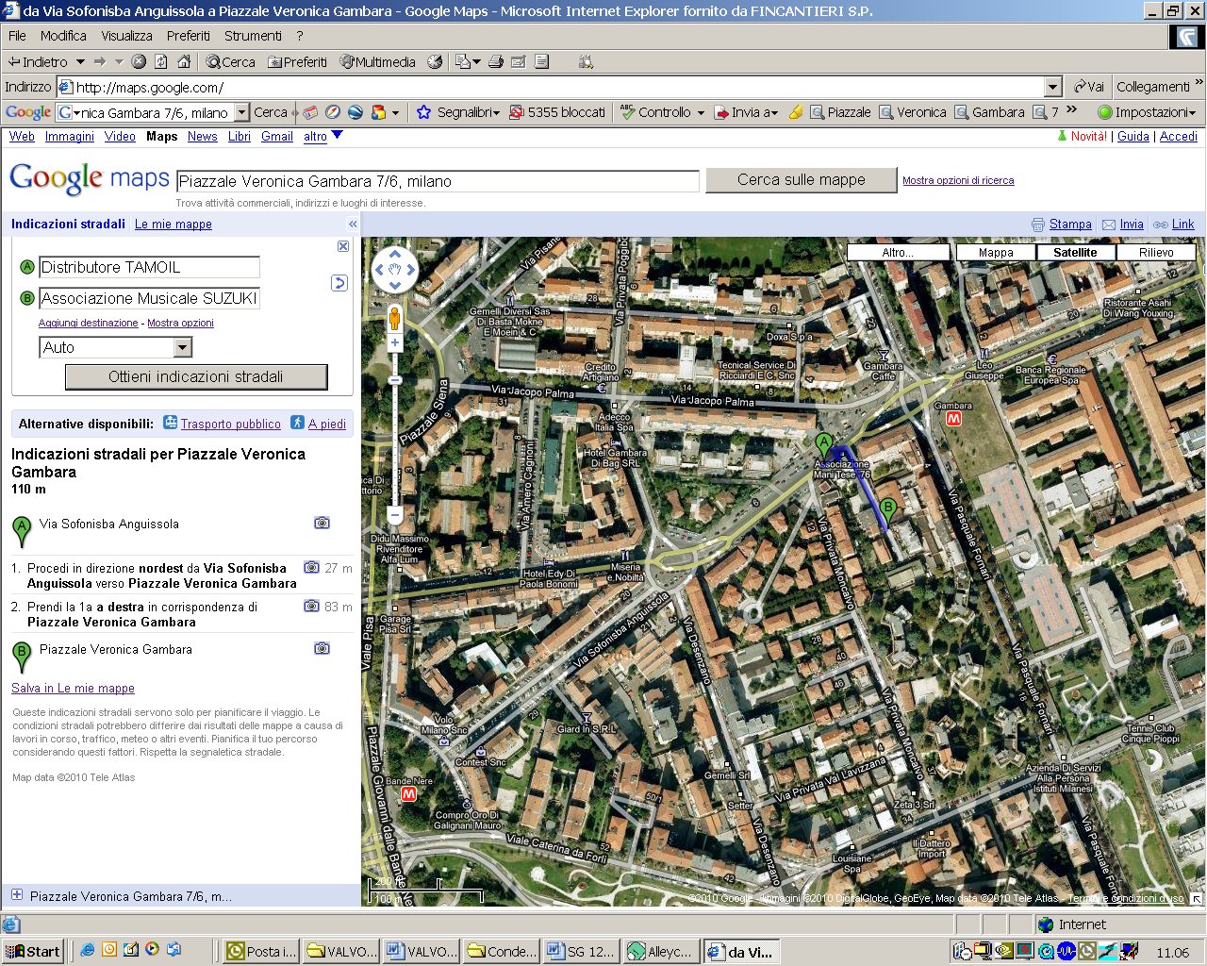Click Mostra opzioni di ricerca link

[958, 180]
